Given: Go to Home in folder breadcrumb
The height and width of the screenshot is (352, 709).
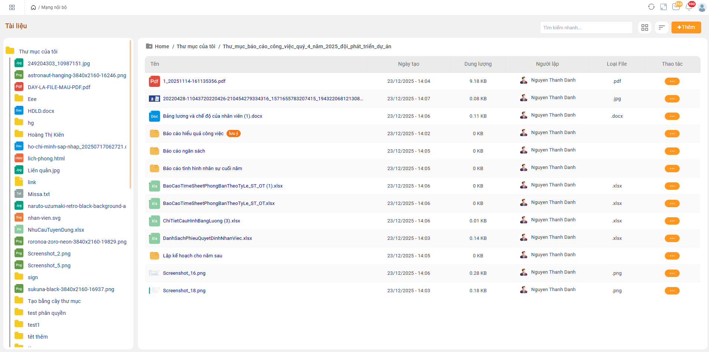Looking at the screenshot, I should (162, 46).
